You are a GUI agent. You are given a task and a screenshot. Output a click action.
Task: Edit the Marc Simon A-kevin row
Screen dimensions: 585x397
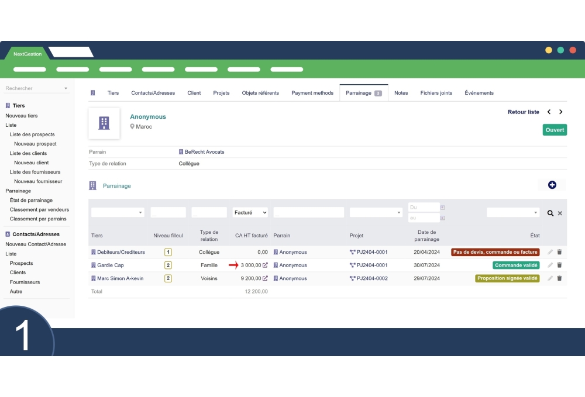550,279
